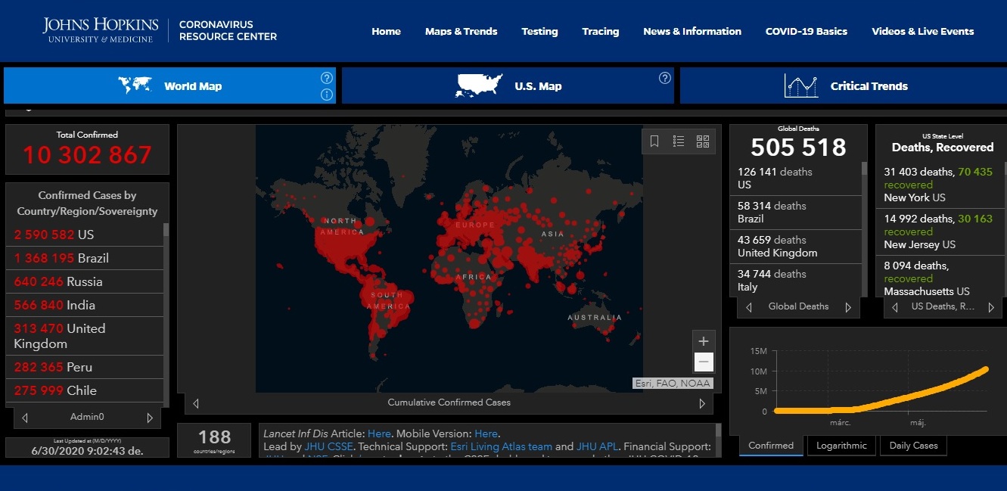The width and height of the screenshot is (1007, 491).
Task: Select United Kingdom in confirmed cases list
Action: (x=84, y=336)
